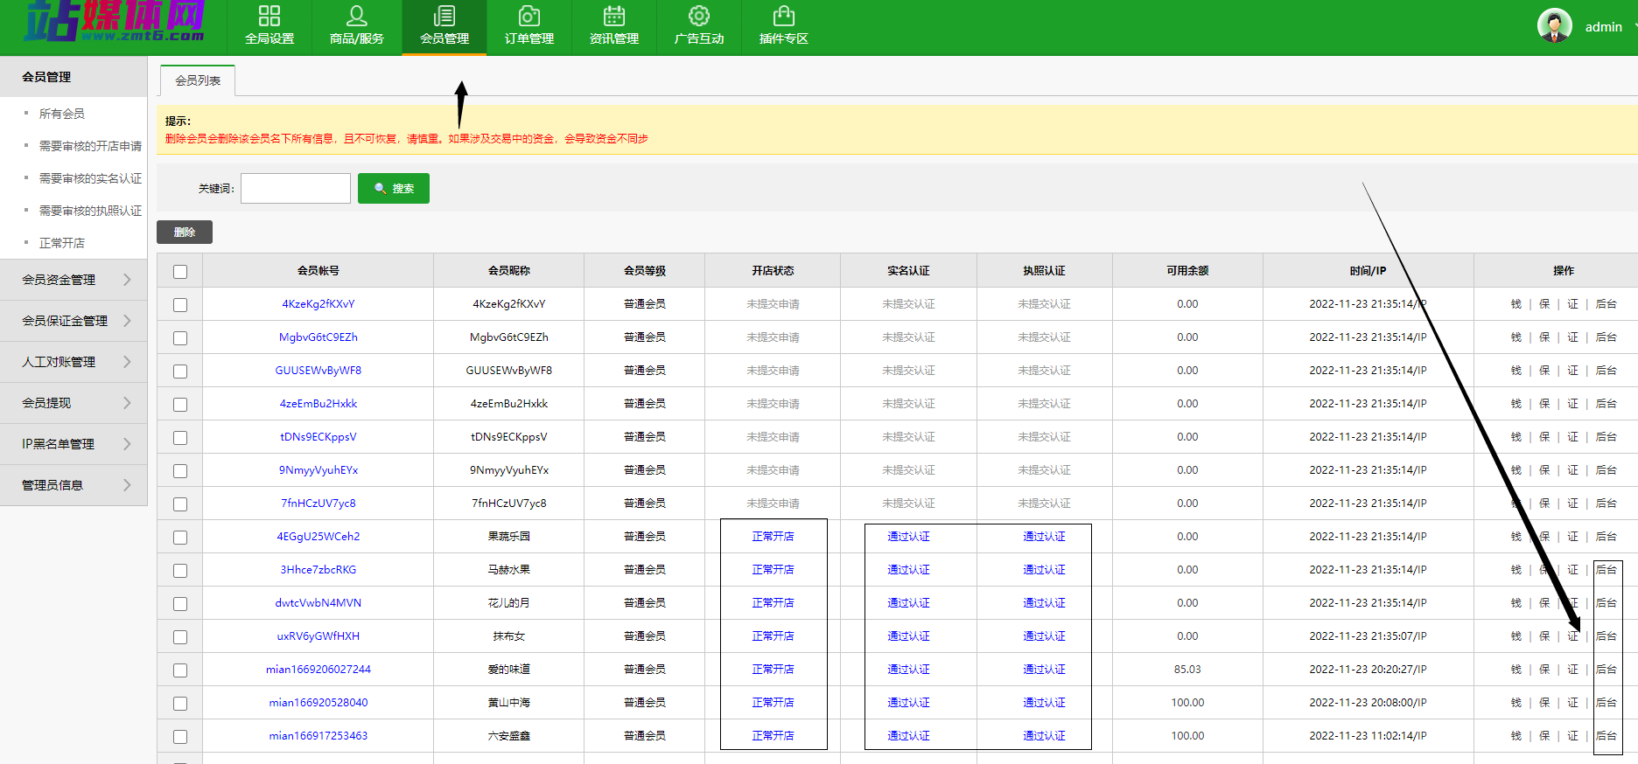1638x764 pixels.
Task: Open 需要审核的执照认证 in the sidebar
Action: tap(90, 211)
